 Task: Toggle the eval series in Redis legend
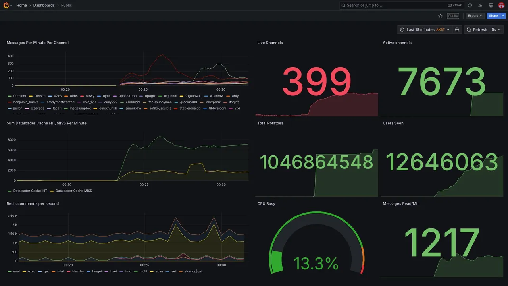click(14, 272)
